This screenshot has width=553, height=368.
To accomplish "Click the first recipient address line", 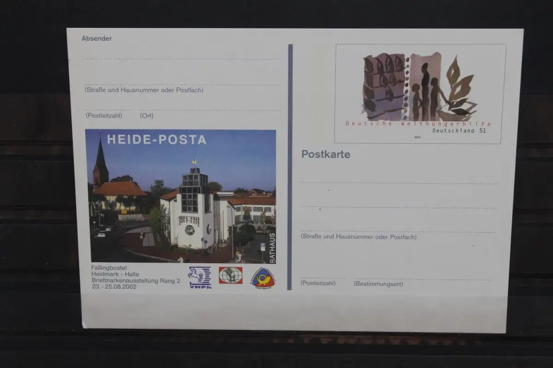I will tap(399, 183).
